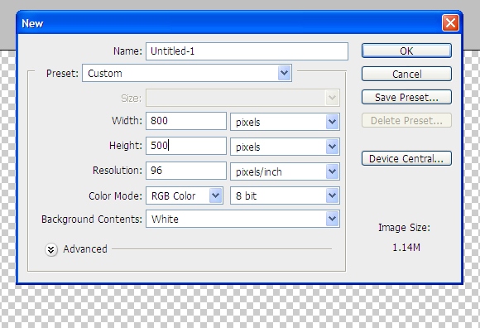Click the Height field showing 500
Viewport: 480px width, 328px height.
(186, 146)
